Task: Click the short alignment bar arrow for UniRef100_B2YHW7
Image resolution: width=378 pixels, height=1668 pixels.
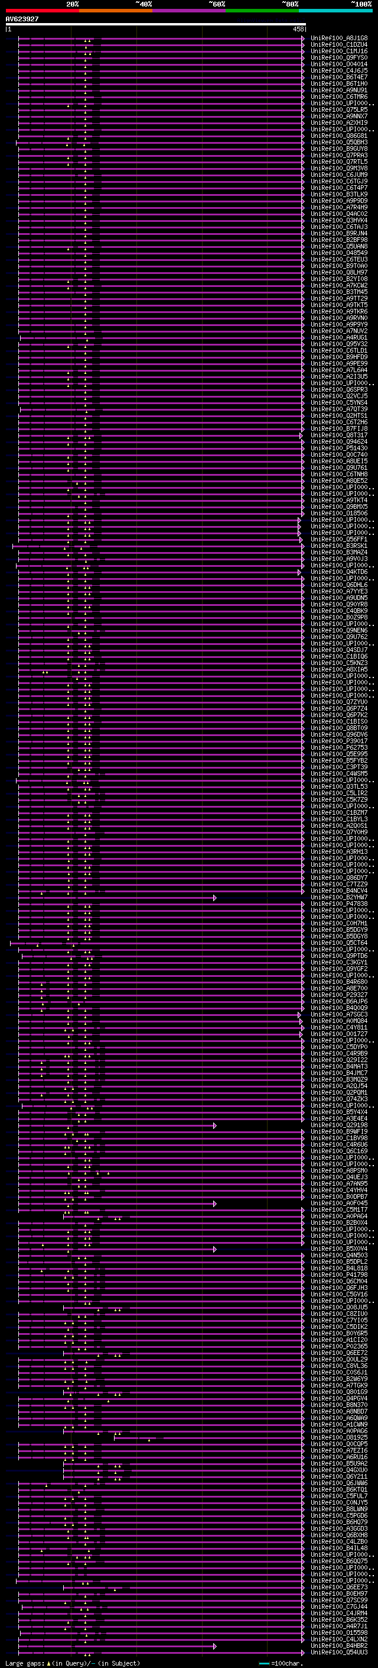Action: [214, 898]
